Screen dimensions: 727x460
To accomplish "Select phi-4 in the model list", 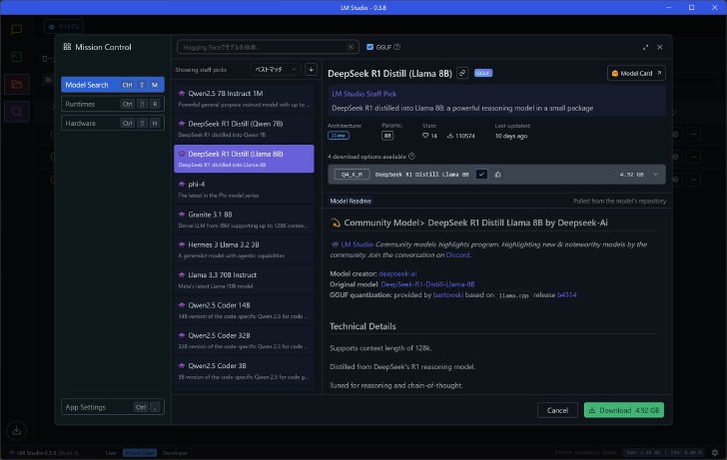I will tap(244, 189).
